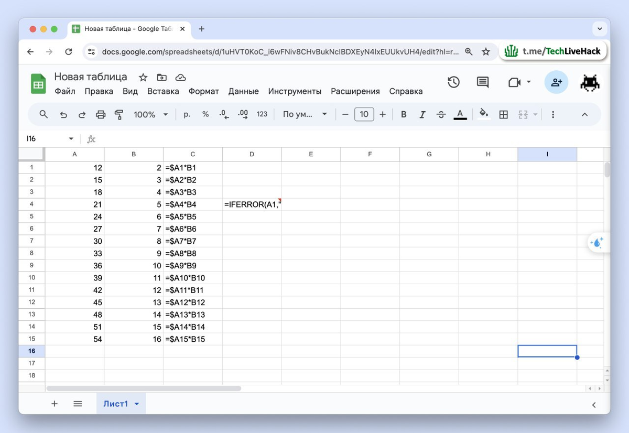The height and width of the screenshot is (433, 629).
Task: Open the Правка menu
Action: pyautogui.click(x=99, y=91)
